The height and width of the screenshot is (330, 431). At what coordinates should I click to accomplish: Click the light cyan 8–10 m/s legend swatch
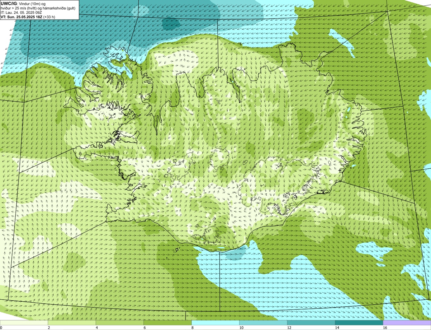pyautogui.click(x=215, y=323)
